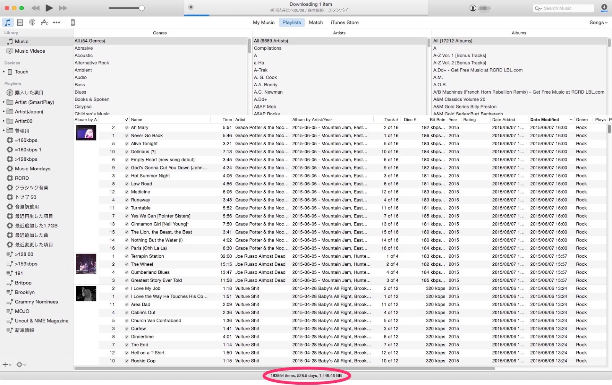Select the Vulture Shit album artwork thumbnail
This screenshot has width=612, height=385.
(86, 293)
